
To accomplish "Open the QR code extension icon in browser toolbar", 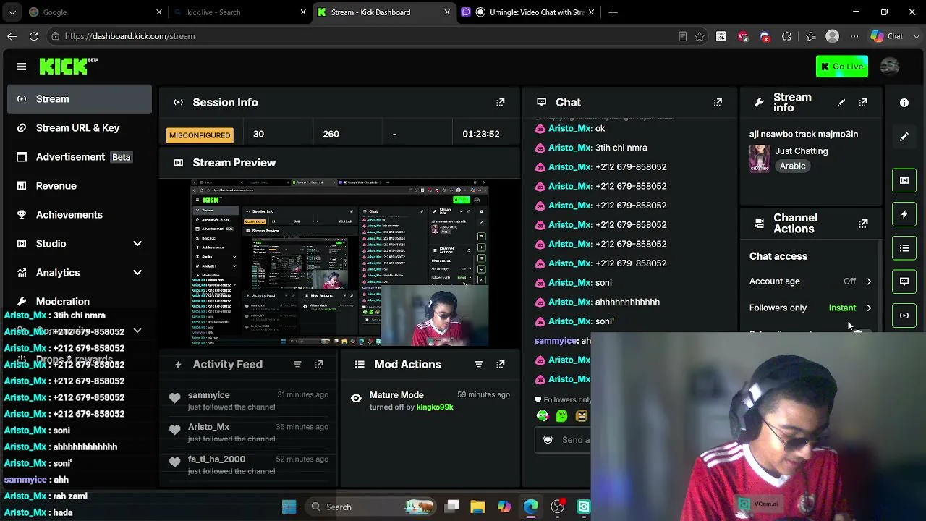I will pos(721,36).
